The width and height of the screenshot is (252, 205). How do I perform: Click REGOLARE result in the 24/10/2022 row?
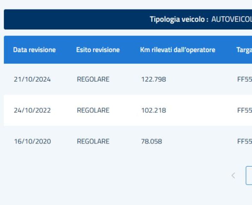(x=93, y=111)
